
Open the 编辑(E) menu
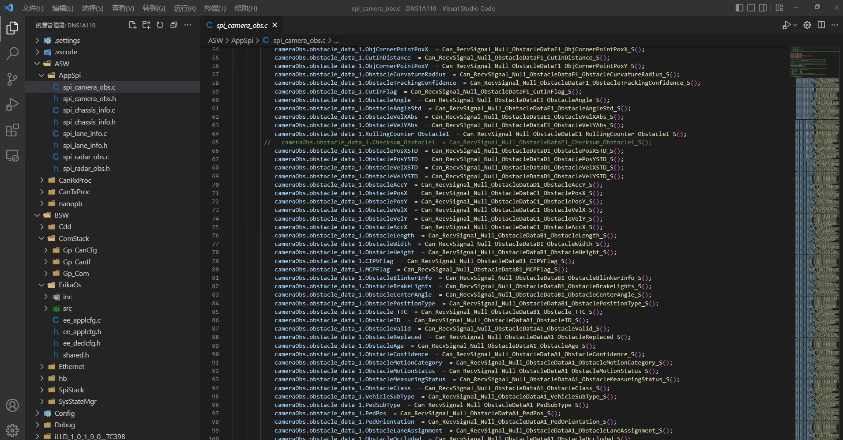(x=63, y=8)
